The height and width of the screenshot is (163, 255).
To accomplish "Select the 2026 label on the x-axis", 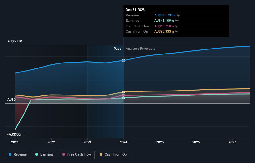I will (196, 142).
